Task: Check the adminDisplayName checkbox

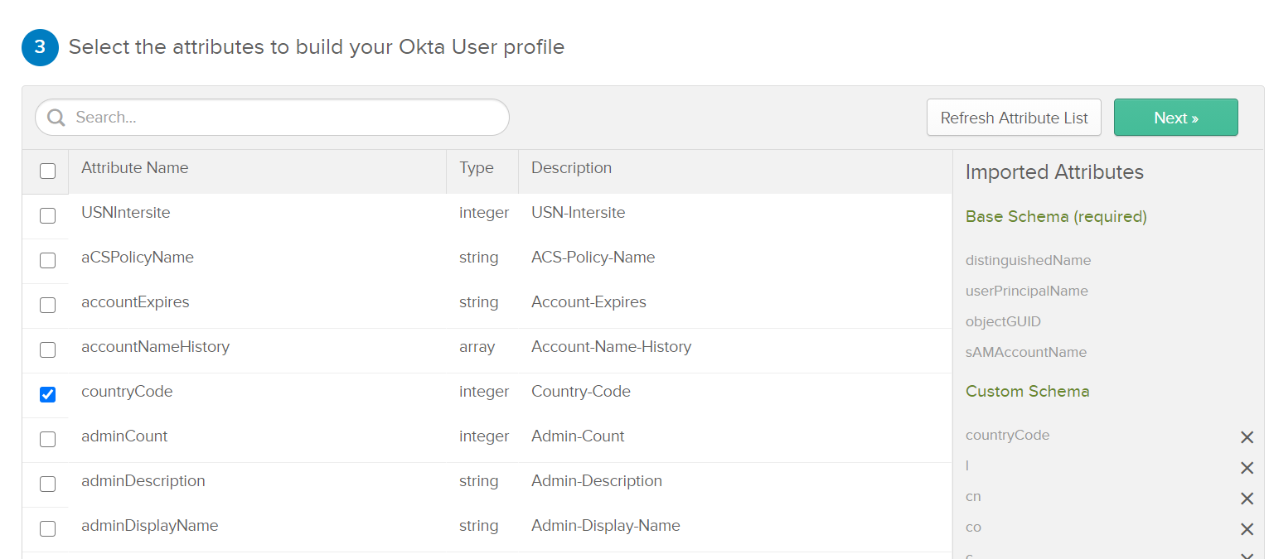Action: [x=48, y=528]
